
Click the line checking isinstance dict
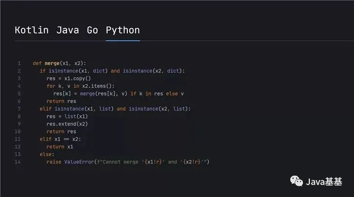click(x=112, y=71)
